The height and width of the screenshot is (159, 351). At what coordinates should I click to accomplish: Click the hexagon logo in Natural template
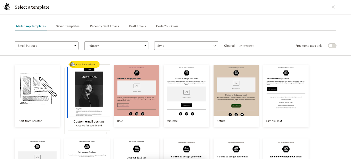pyautogui.click(x=236, y=73)
